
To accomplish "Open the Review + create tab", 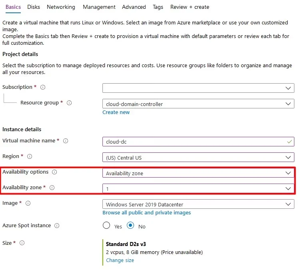I will 190,7.
